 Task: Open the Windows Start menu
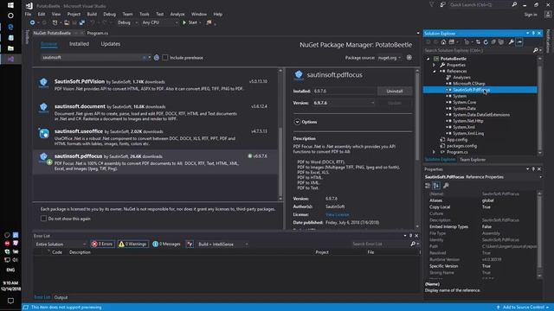[x=10, y=5]
